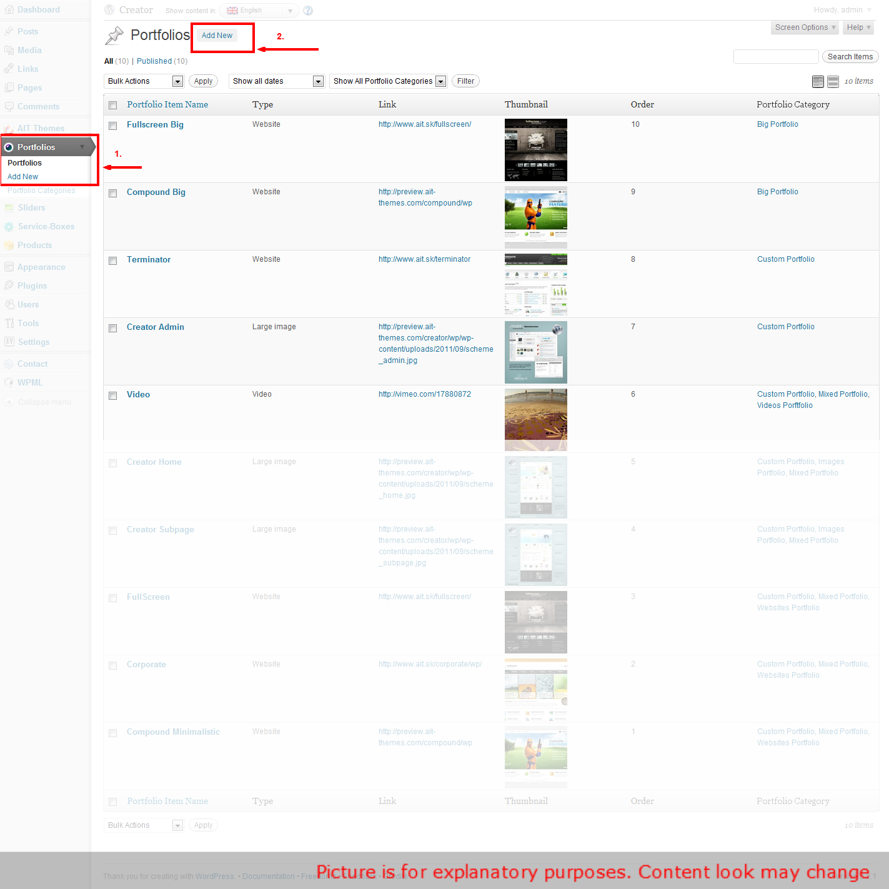Expand the Show all dates dropdown
889x889 pixels.
click(x=276, y=81)
